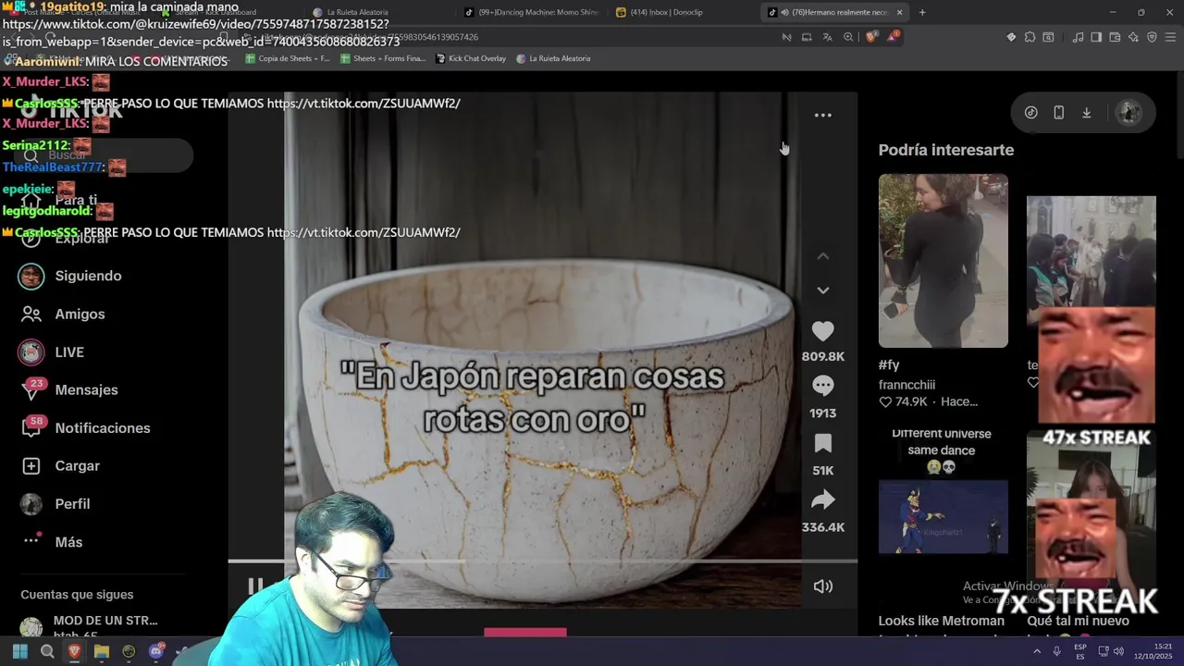
Task: Switch to Dancing Machine Momo tab
Action: click(x=532, y=12)
